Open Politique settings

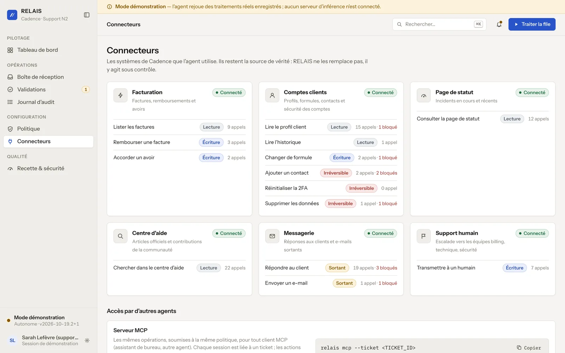(48, 129)
